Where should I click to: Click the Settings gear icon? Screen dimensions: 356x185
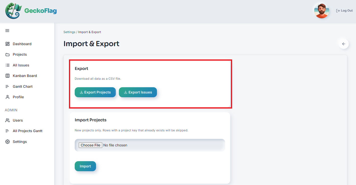tap(8, 142)
